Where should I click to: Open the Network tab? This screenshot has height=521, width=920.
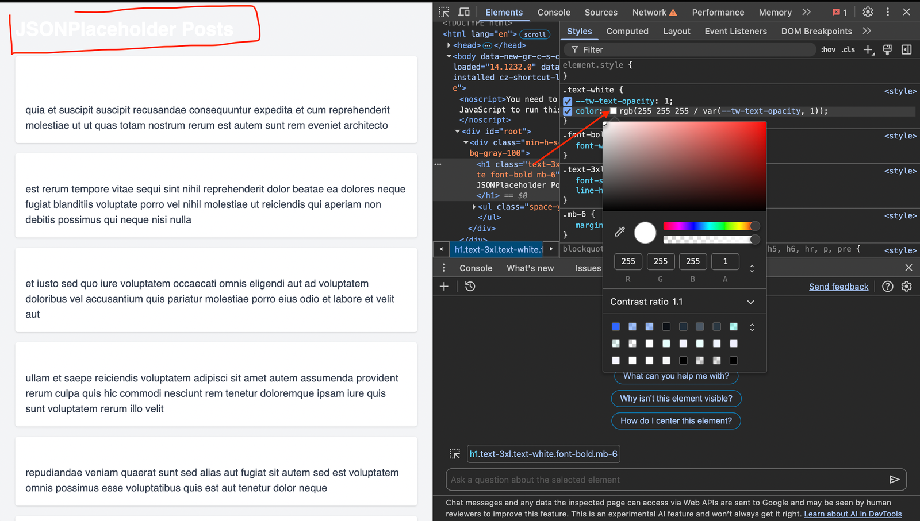point(654,12)
